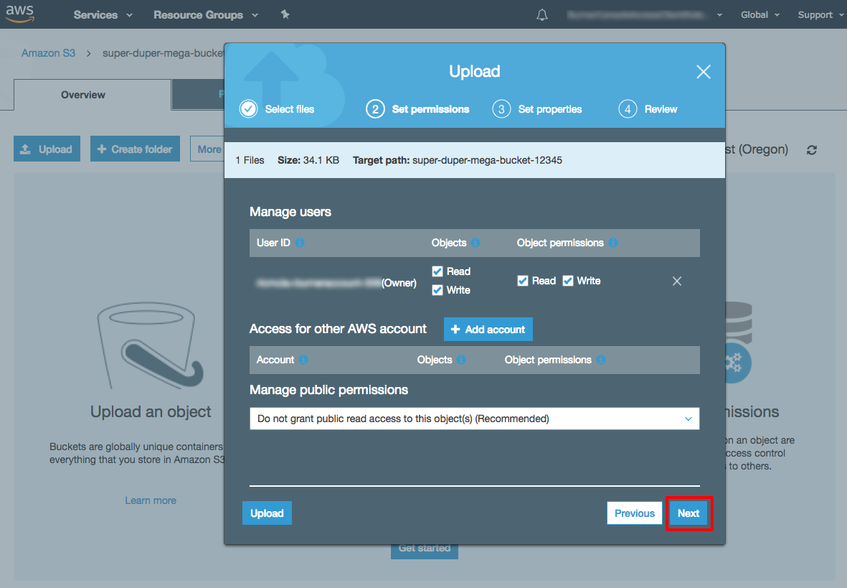Image resolution: width=847 pixels, height=588 pixels.
Task: Click the refresh icon beside Oregon region
Action: (x=812, y=150)
